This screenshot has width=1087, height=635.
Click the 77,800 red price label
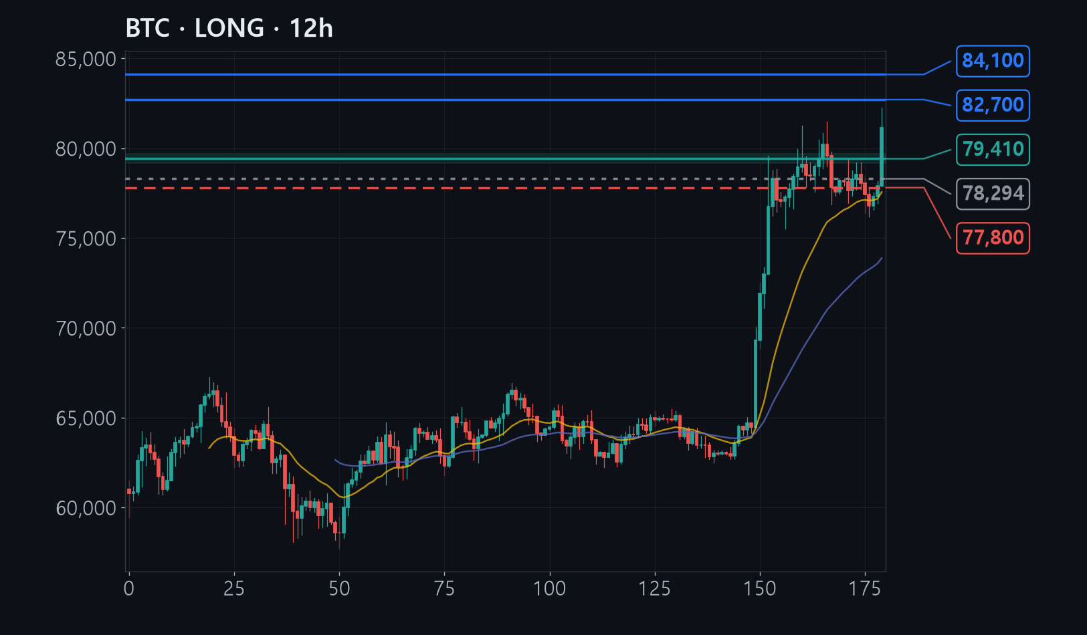click(993, 238)
